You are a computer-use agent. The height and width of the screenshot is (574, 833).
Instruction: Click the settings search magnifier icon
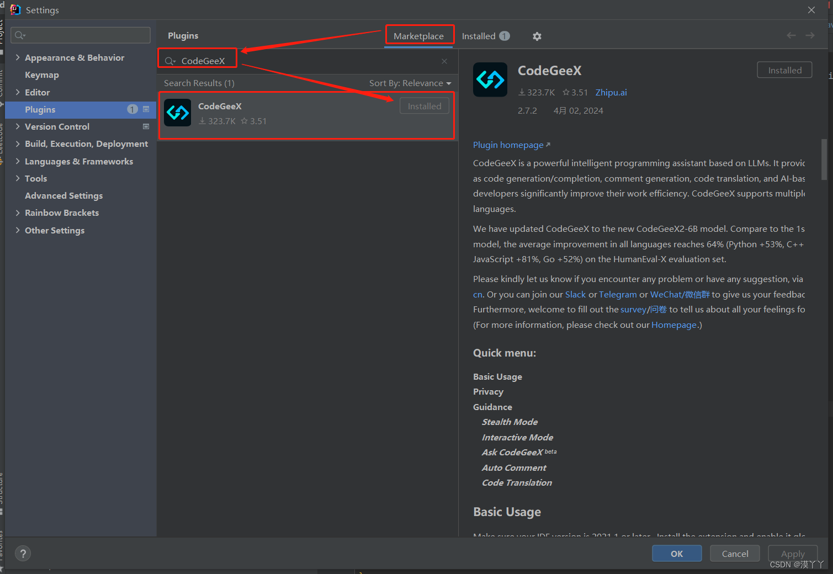(20, 35)
